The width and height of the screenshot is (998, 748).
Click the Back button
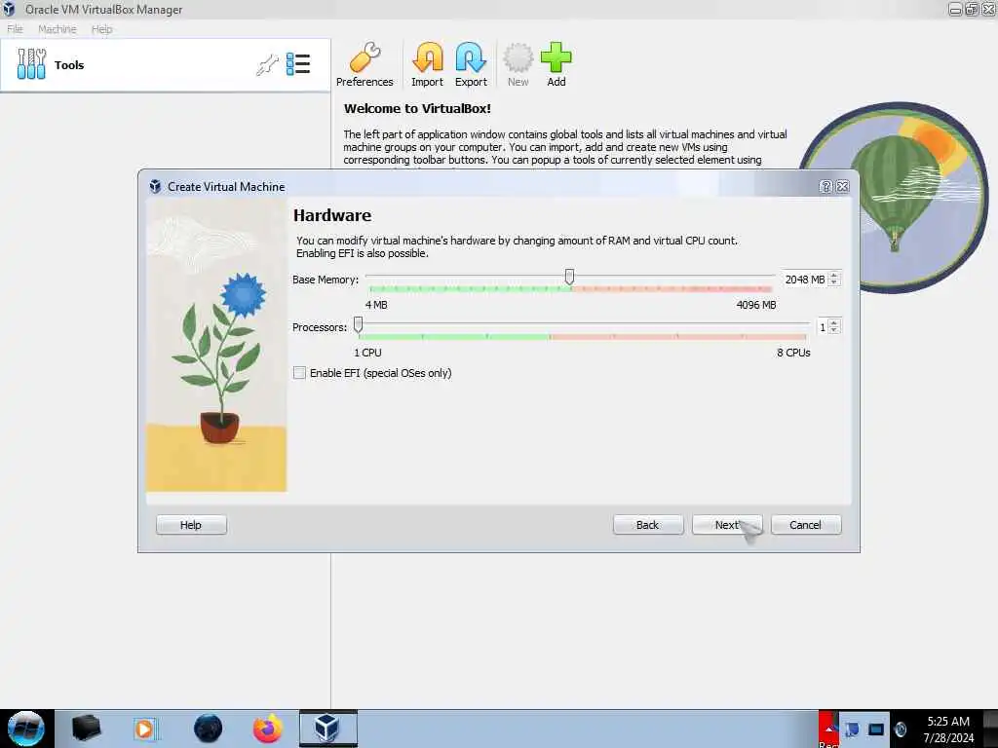click(x=648, y=525)
